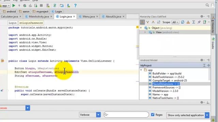Viewport: 218px width, 122px height.
Task: Run the app with the green play button
Action: click(14, 5)
